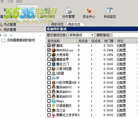The image size is (138, 118).
Task: Click the 鹿鼎记之步步情 game icon
Action: pos(54,115)
